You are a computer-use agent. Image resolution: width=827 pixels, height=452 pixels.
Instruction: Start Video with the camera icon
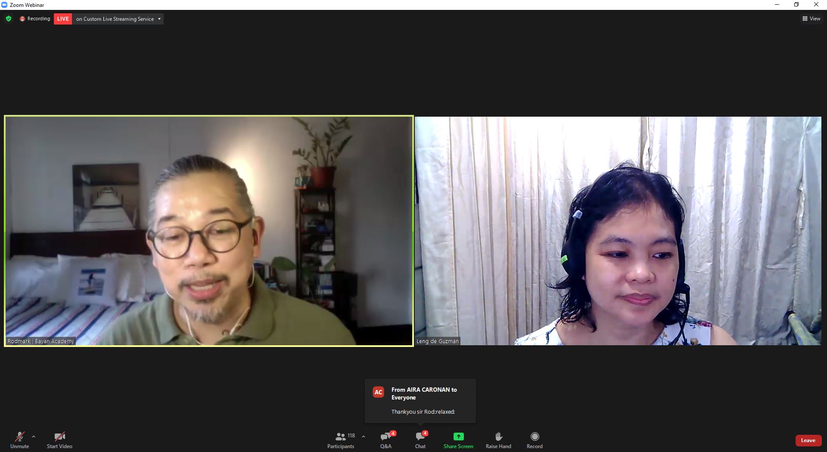click(59, 440)
